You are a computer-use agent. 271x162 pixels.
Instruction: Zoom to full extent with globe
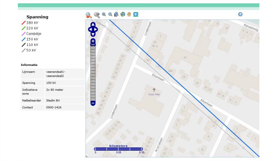(123, 15)
